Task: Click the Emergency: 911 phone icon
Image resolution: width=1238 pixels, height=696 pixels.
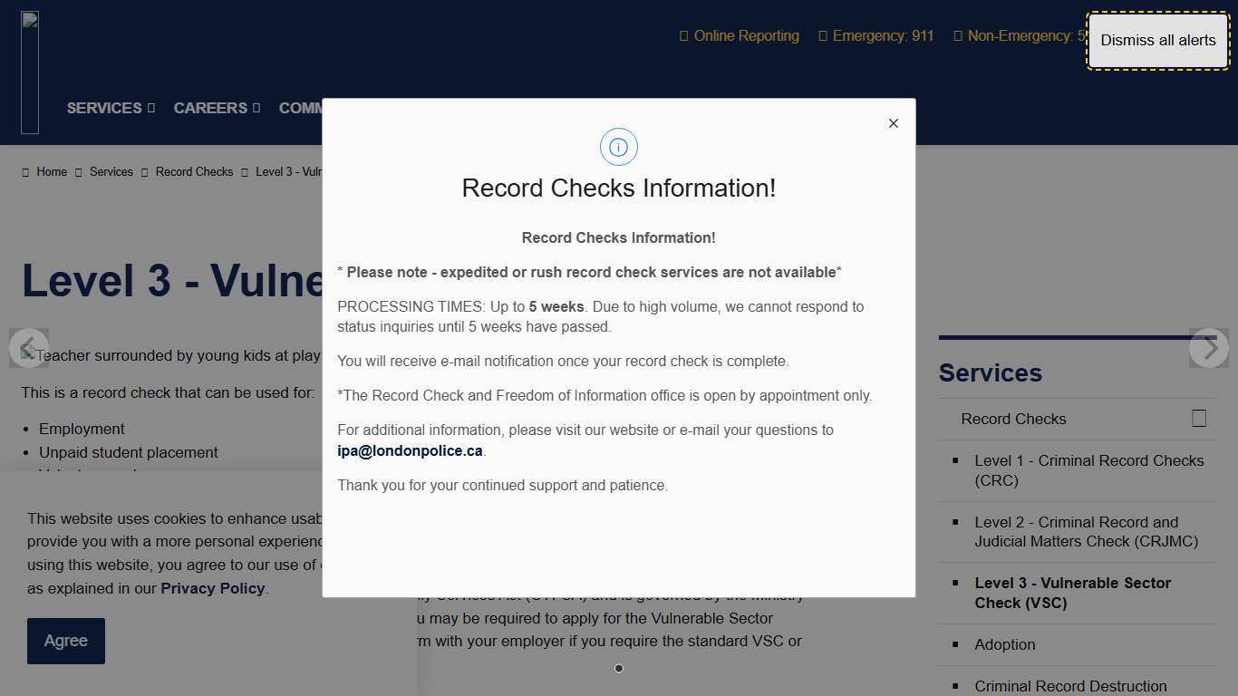Action: click(822, 35)
